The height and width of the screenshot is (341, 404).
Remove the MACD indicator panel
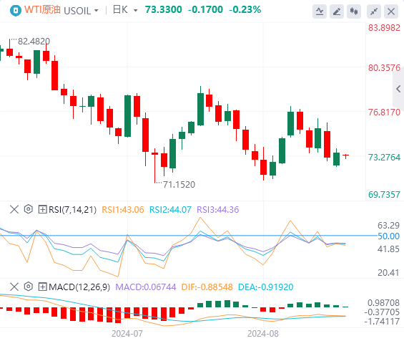point(14,287)
